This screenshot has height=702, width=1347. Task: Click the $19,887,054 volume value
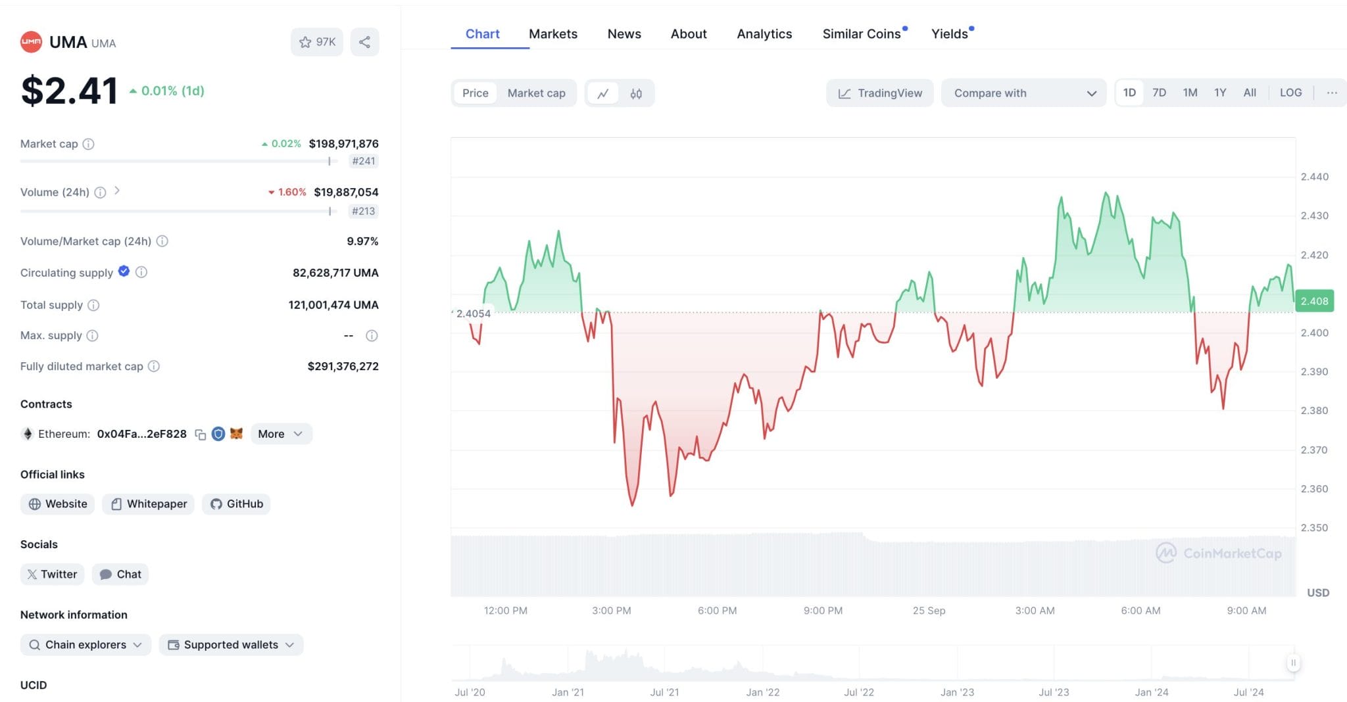(x=346, y=193)
